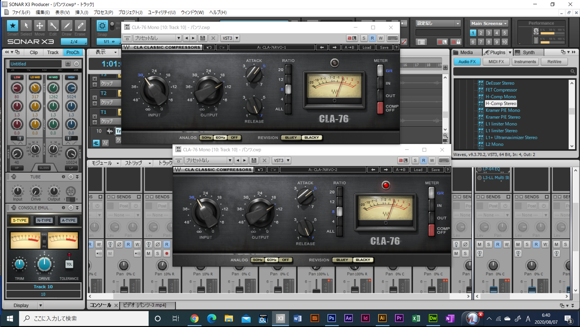
Task: Turn analog OFF in upper CLA-76
Action: [x=234, y=138]
